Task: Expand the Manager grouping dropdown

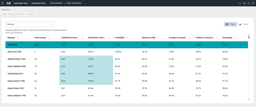Action: click(30, 24)
